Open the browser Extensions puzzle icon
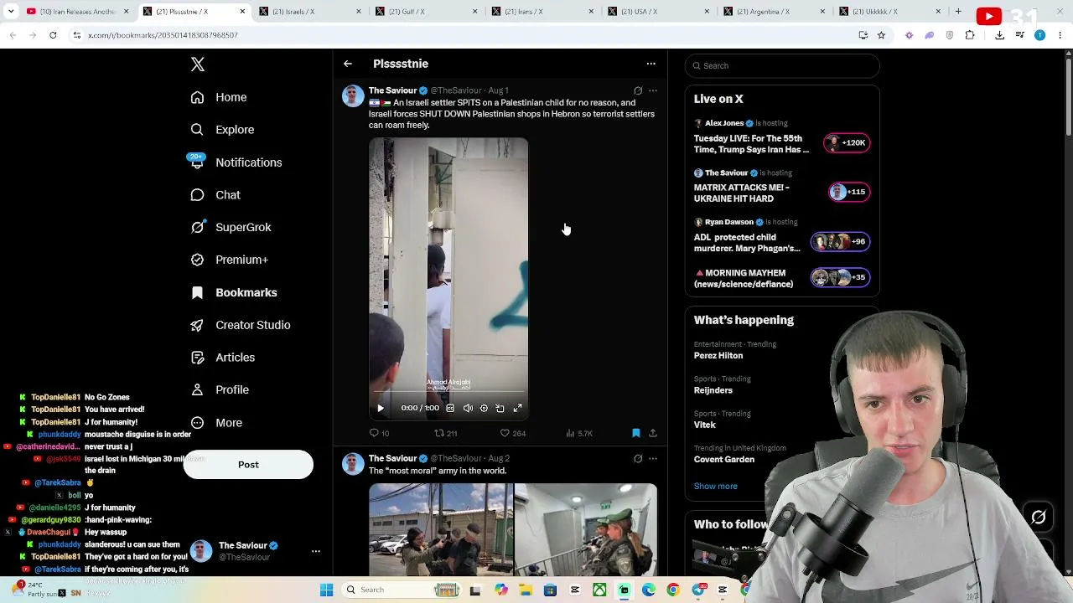This screenshot has width=1073, height=603. 970,35
